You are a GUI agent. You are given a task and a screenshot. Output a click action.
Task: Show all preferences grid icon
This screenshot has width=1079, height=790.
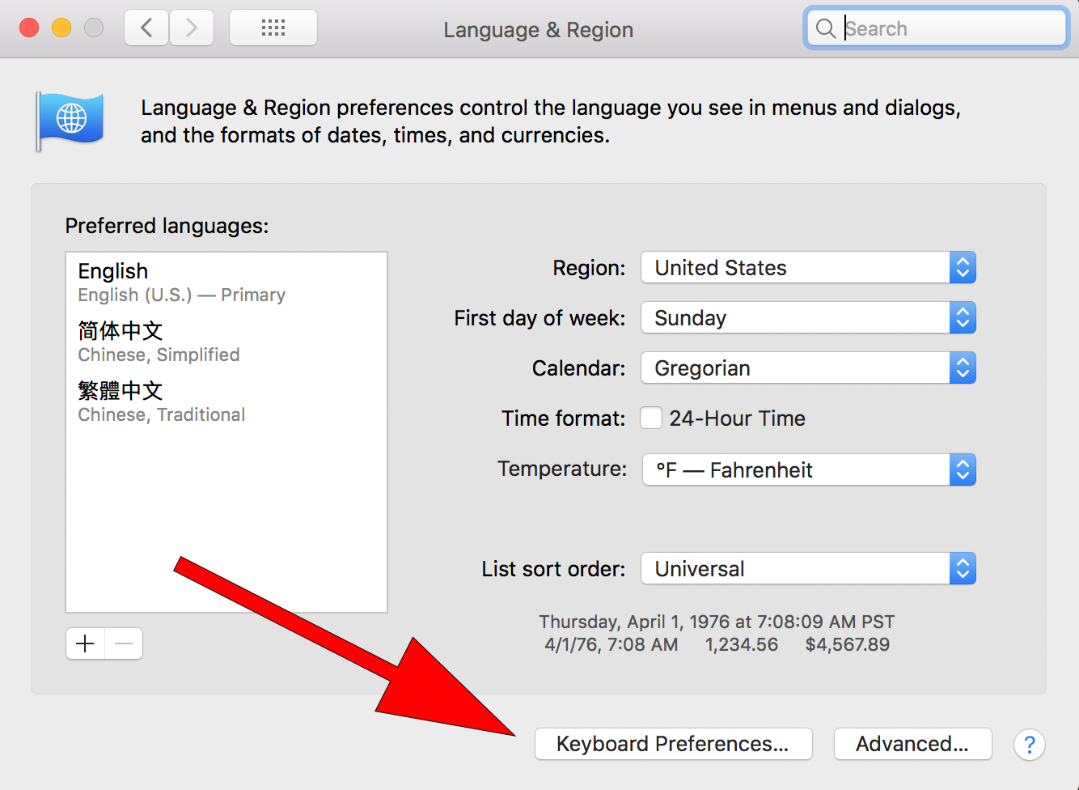(x=273, y=28)
